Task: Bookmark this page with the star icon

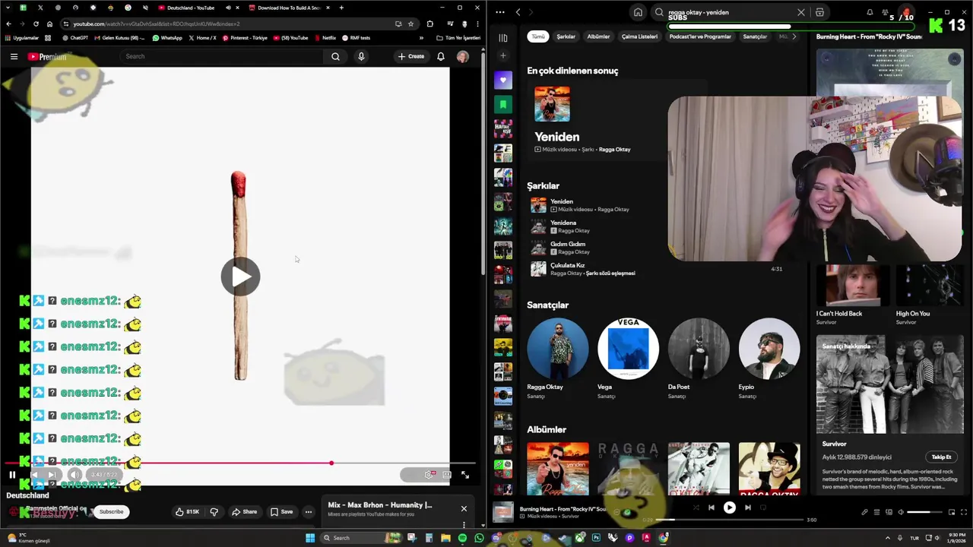Action: pyautogui.click(x=410, y=24)
